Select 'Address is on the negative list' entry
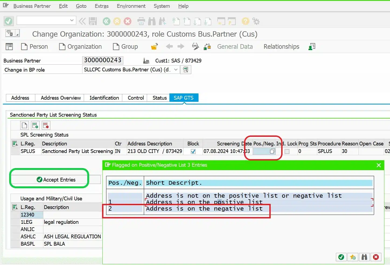390x265 pixels. (x=204, y=209)
